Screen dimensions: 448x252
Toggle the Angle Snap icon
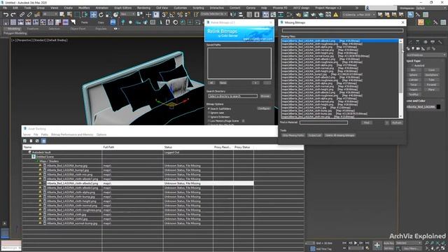point(172,15)
